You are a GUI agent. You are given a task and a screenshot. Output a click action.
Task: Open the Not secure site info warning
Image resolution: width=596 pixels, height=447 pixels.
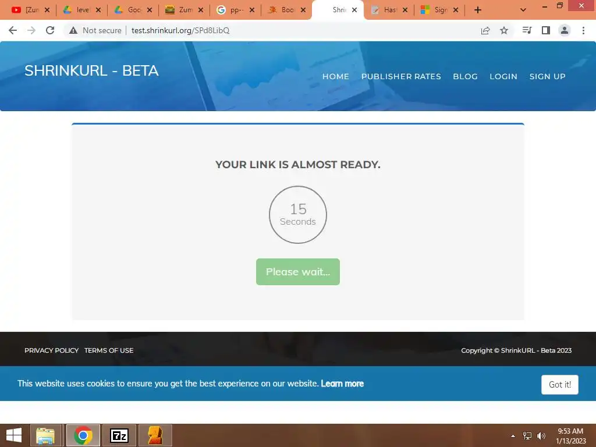(x=95, y=30)
